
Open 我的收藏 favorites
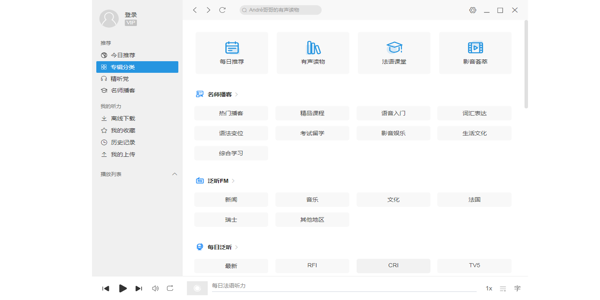pyautogui.click(x=137, y=130)
